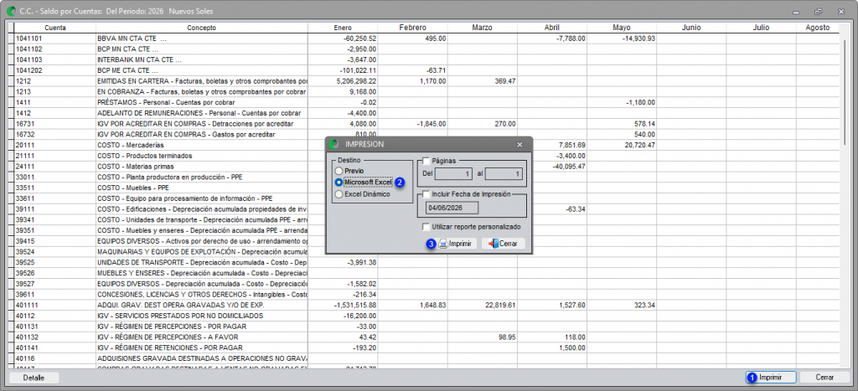Click the Agosto column header
The height and width of the screenshot is (391, 858).
pyautogui.click(x=818, y=28)
